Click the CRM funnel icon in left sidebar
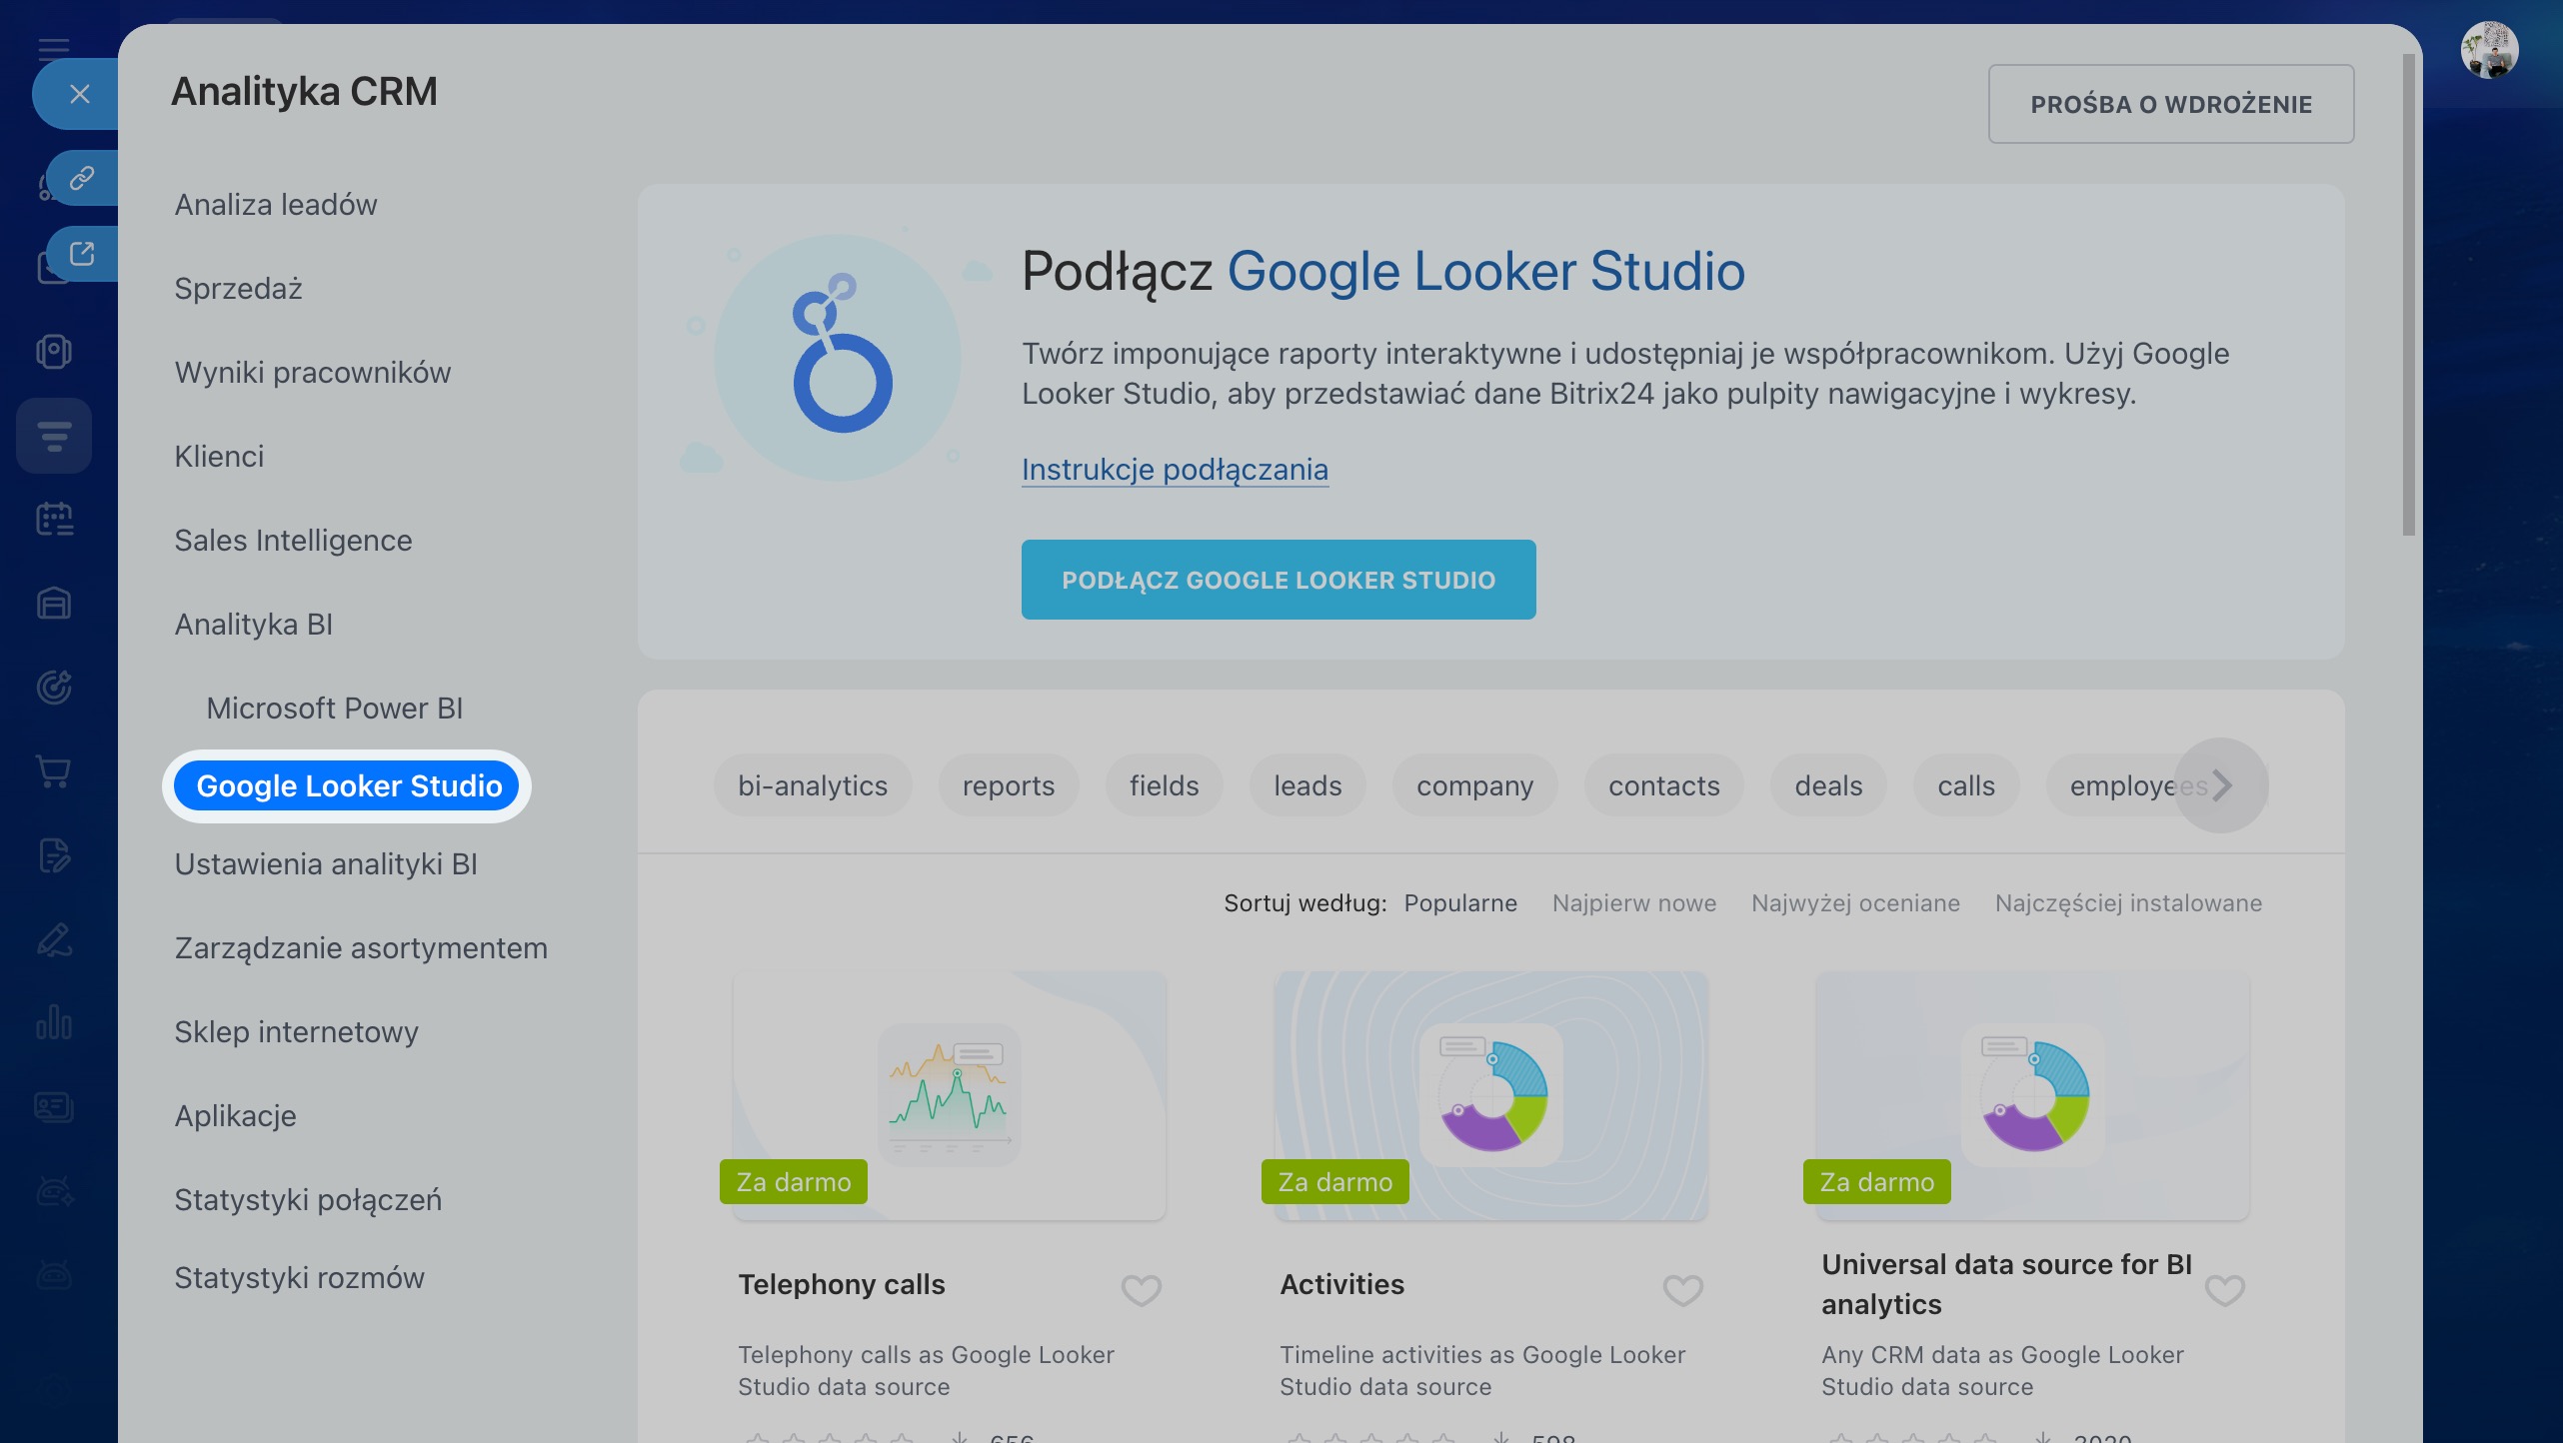2563x1443 pixels. [x=54, y=437]
